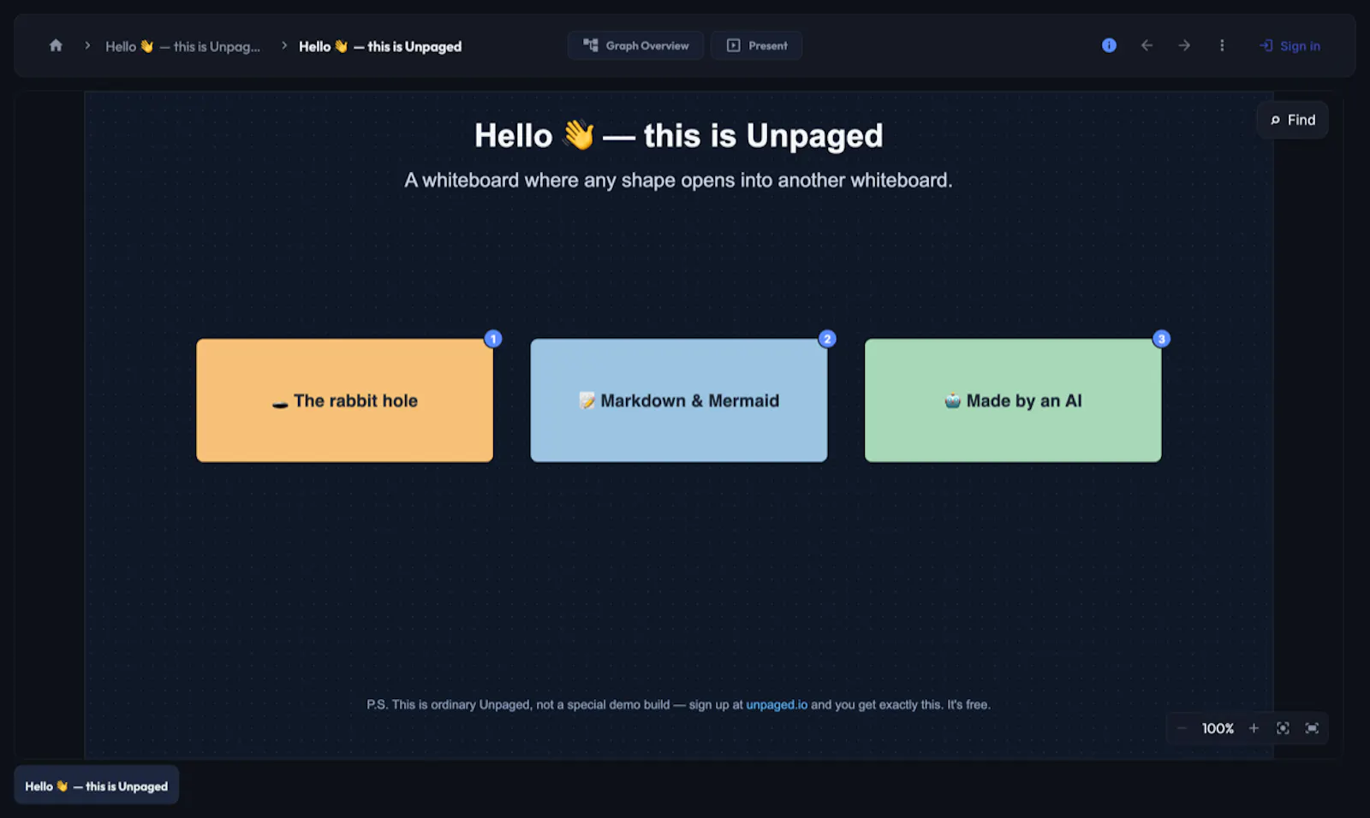Click badge 2 on the Markdown card
The width and height of the screenshot is (1370, 818).
click(827, 339)
